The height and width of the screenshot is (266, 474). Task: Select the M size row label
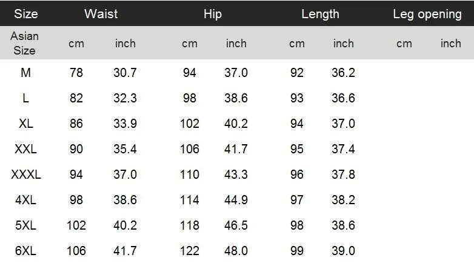(x=25, y=73)
